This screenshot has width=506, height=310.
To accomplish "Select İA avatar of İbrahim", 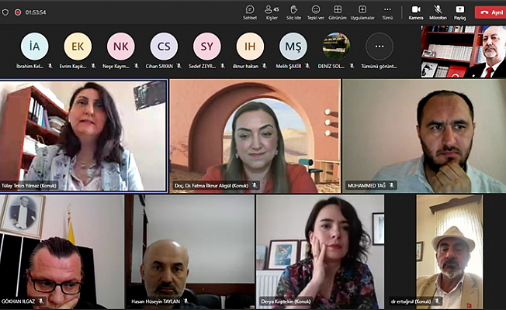I will [34, 46].
